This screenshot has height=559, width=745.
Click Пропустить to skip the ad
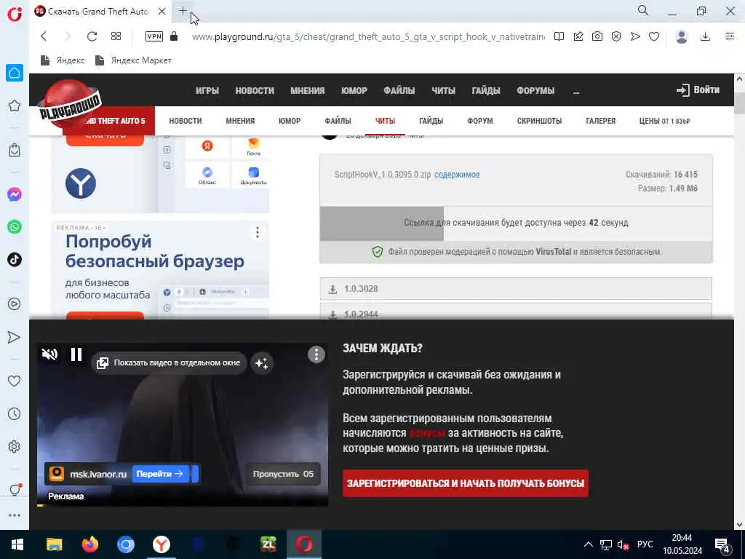click(x=283, y=474)
